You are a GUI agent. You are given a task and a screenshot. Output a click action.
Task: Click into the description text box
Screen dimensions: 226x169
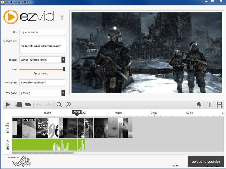coord(42,46)
